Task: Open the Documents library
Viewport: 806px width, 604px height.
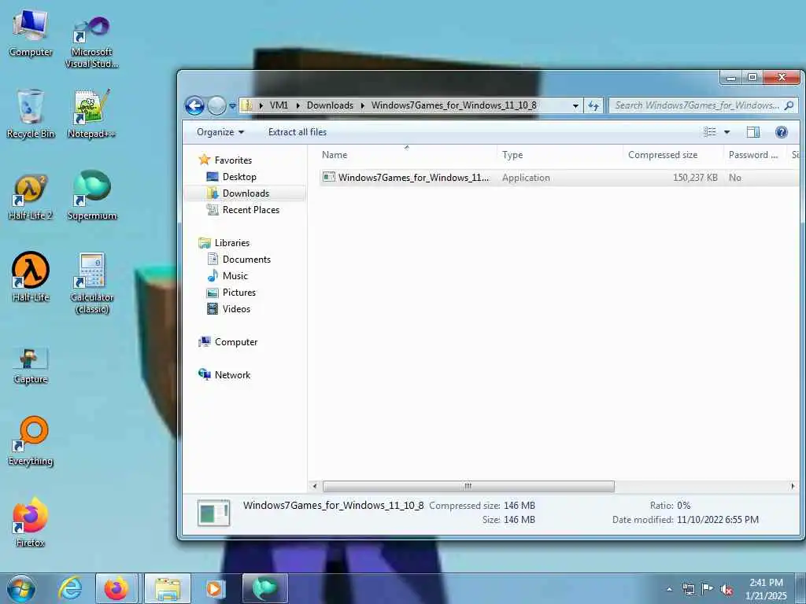Action: point(246,260)
